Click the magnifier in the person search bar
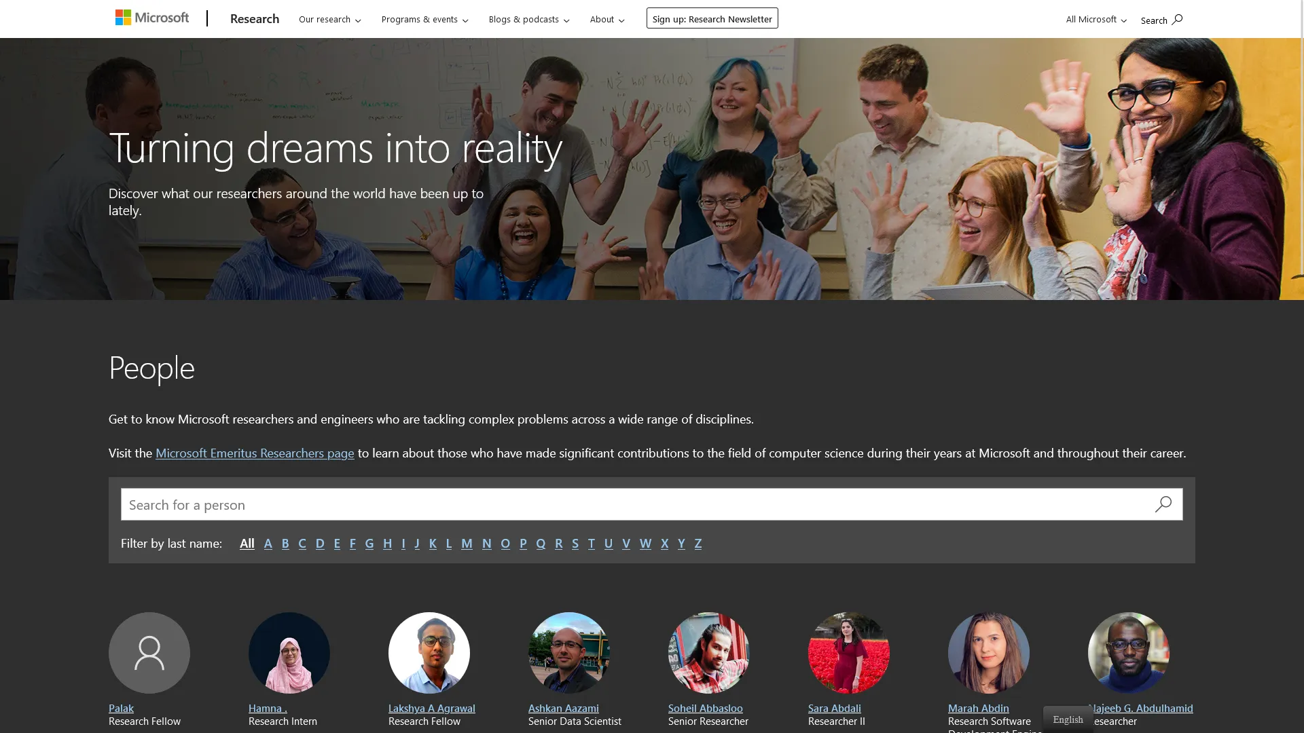Screen dimensions: 1304x733 (1163, 504)
